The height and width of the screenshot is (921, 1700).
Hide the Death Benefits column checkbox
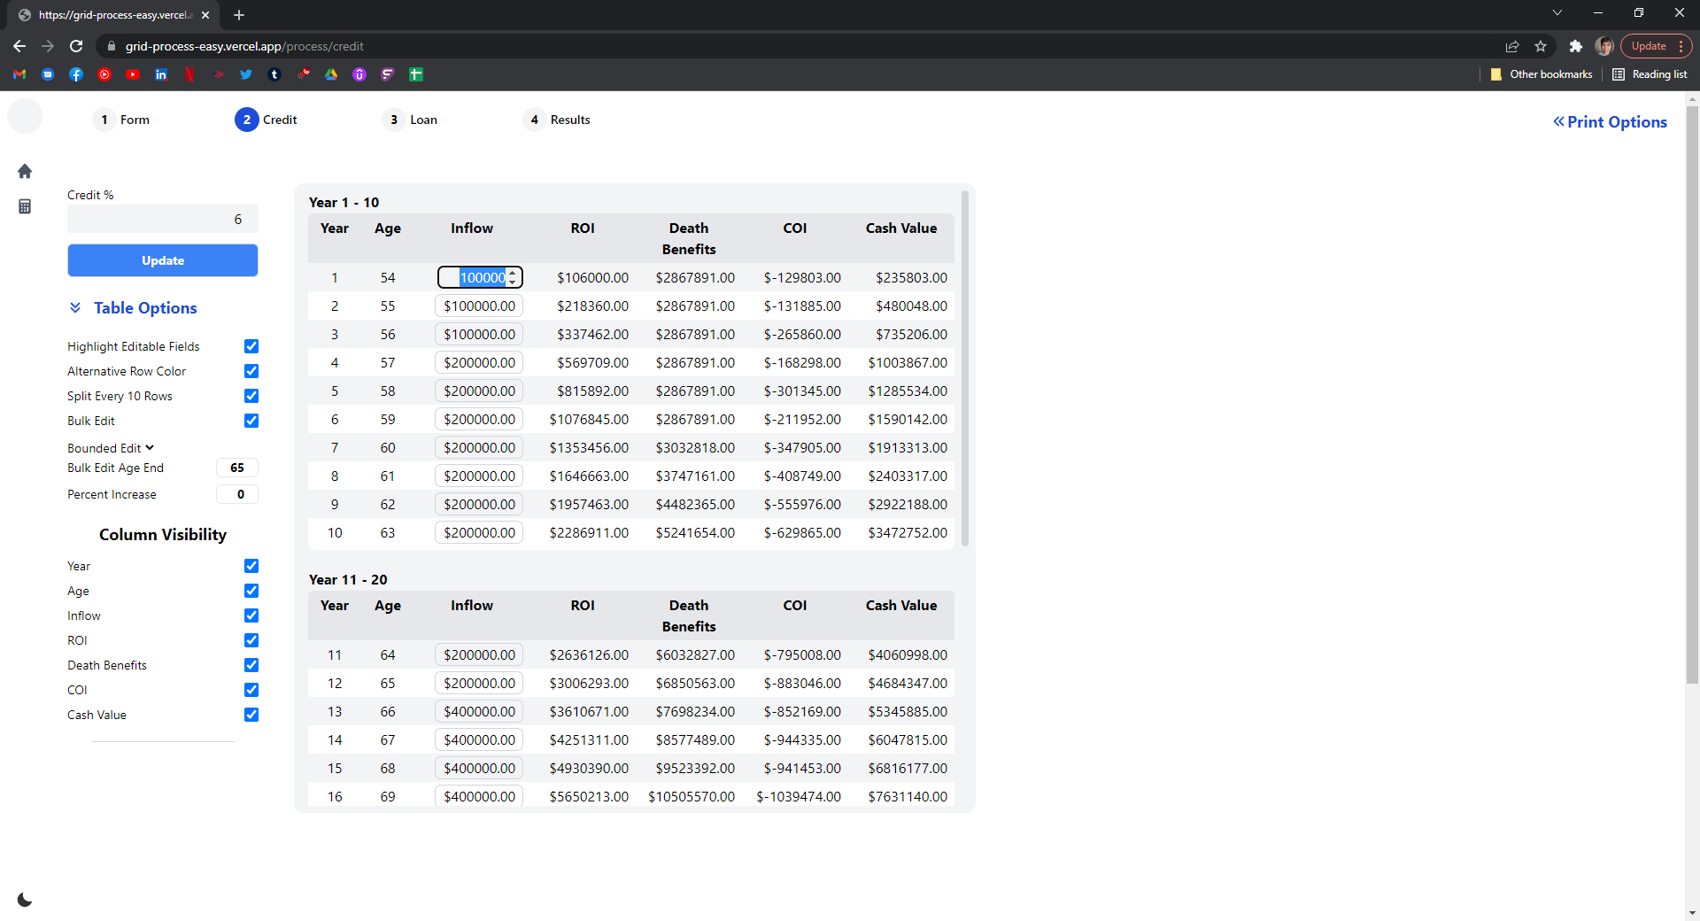click(x=251, y=665)
